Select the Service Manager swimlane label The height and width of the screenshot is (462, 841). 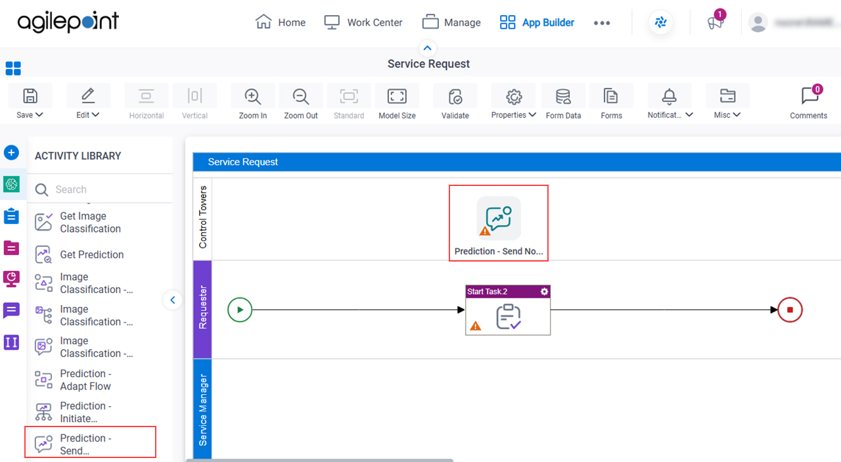tap(202, 409)
